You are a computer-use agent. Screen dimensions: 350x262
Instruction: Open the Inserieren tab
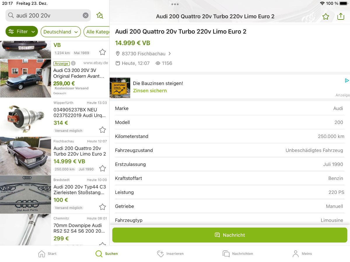click(x=170, y=254)
